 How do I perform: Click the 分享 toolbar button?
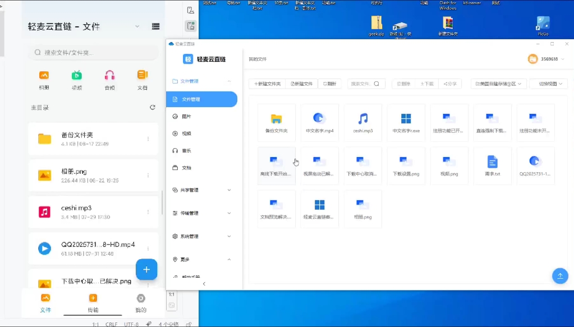(450, 84)
